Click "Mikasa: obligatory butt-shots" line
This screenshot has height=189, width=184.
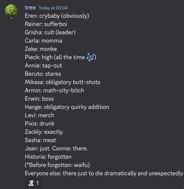point(62,82)
